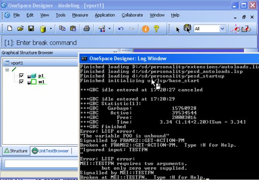The height and width of the screenshot is (180, 259).
Task: Click the Copy toolbar icon
Action: 62,28
